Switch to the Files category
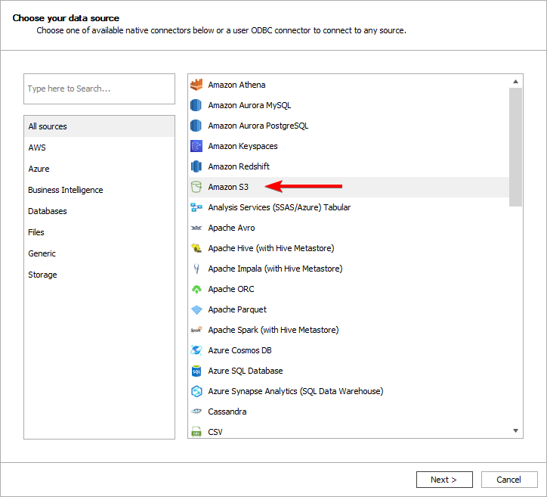The height and width of the screenshot is (497, 547). (x=99, y=232)
